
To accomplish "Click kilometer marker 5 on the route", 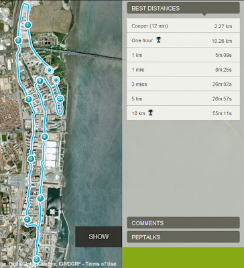I will coord(27,220).
